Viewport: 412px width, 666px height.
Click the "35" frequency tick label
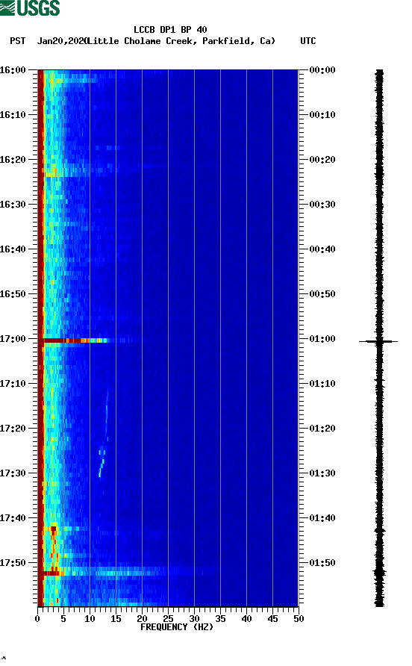pyautogui.click(x=220, y=619)
